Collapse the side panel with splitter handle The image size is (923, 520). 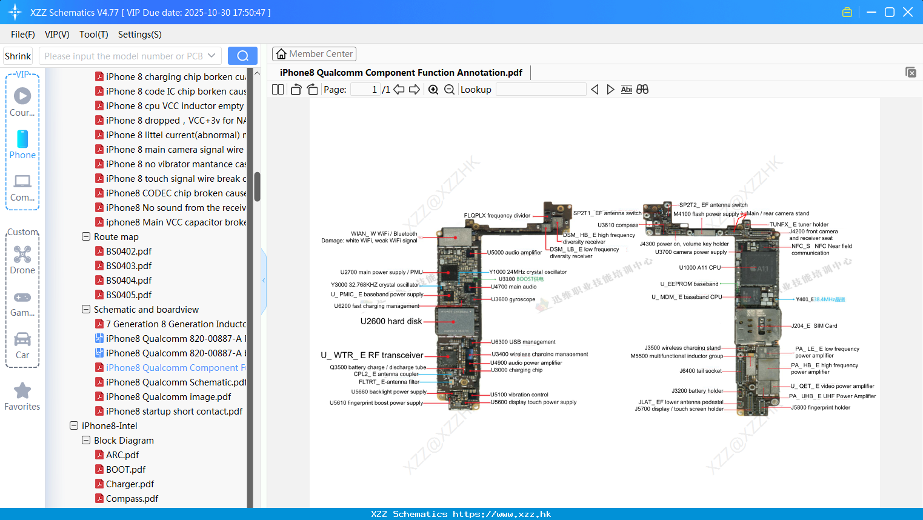[264, 281]
